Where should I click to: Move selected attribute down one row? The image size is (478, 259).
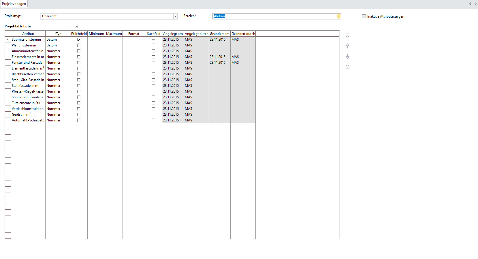(x=347, y=57)
